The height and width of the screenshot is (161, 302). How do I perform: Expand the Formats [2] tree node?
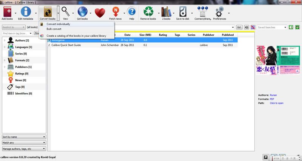pos(5,60)
